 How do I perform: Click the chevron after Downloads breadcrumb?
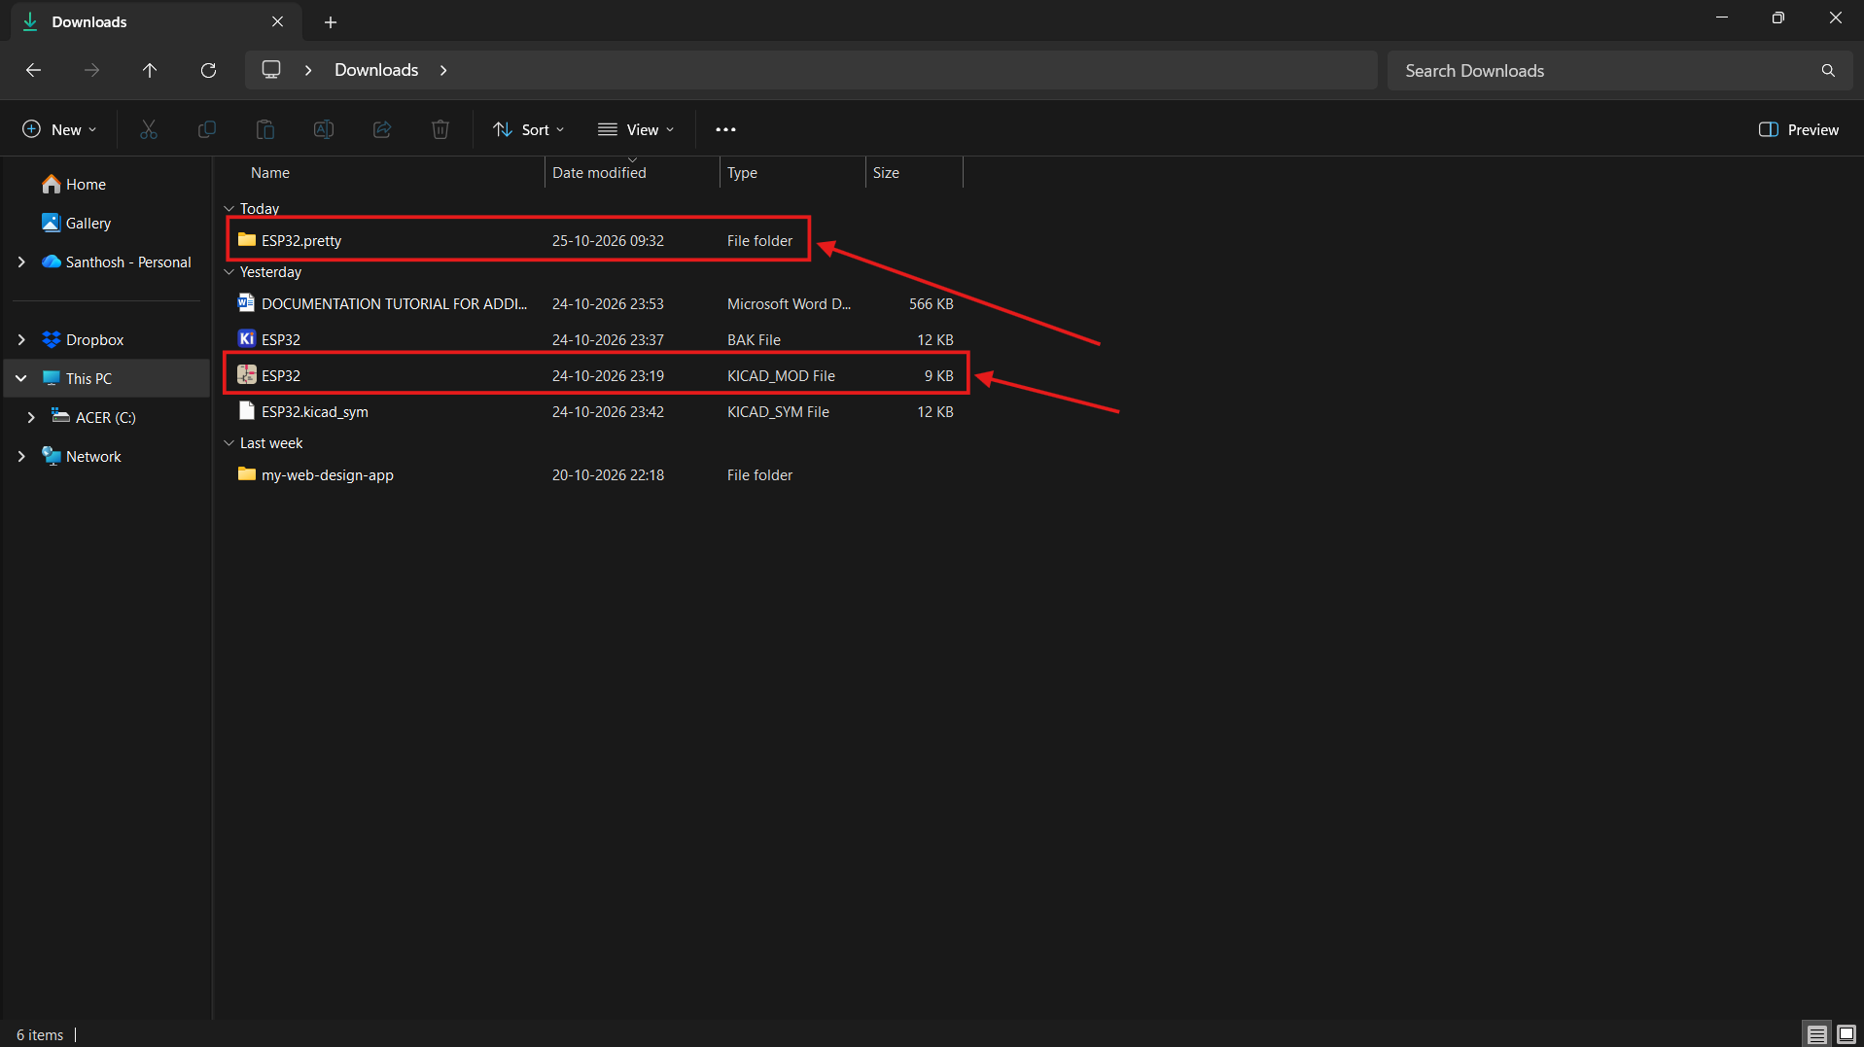tap(443, 70)
